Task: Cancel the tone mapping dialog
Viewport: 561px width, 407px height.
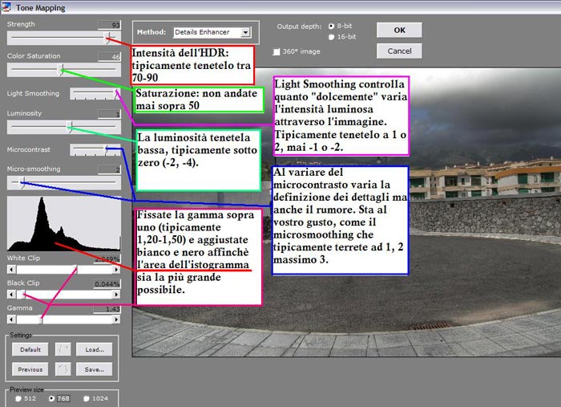Action: click(399, 51)
